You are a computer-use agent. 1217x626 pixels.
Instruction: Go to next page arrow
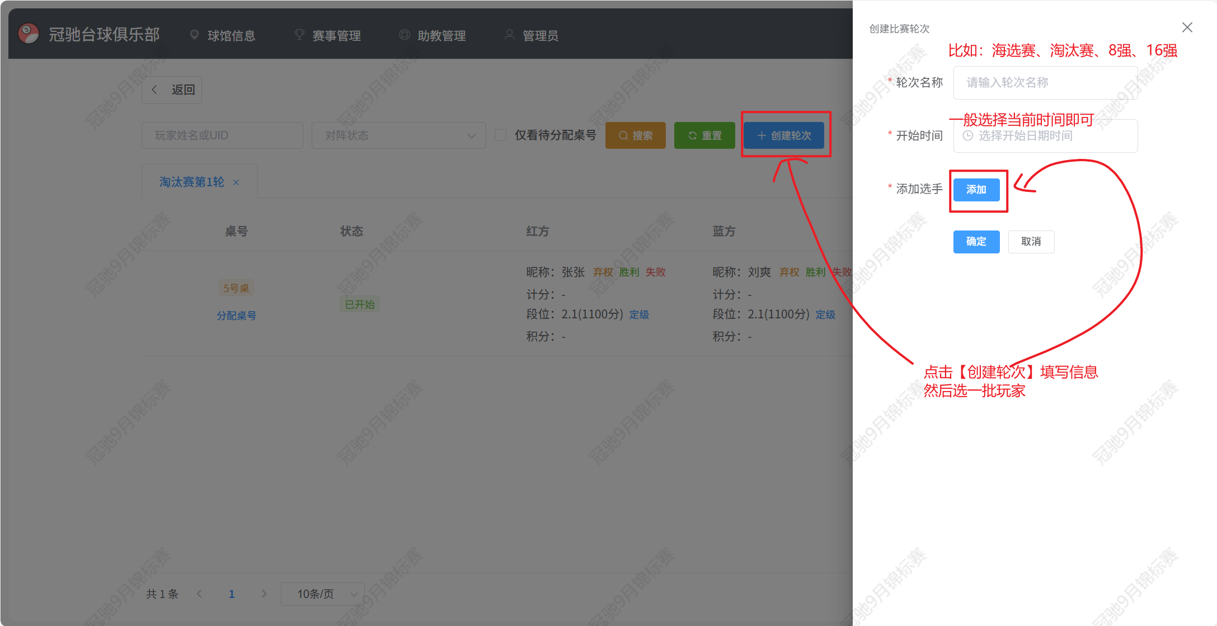(264, 594)
